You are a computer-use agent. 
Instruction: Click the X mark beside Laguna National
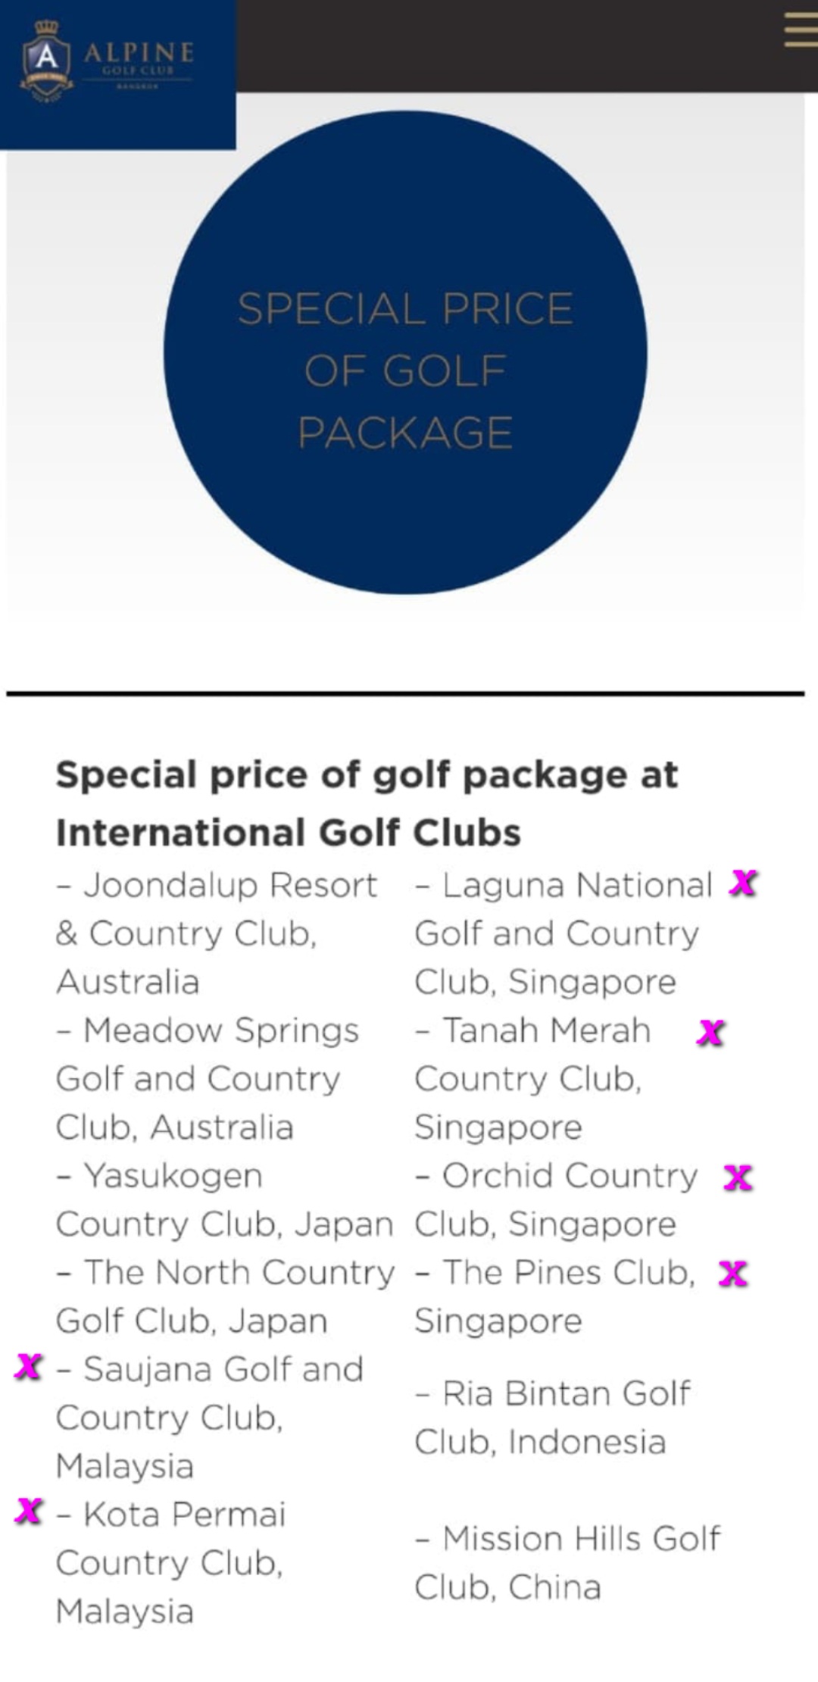click(743, 883)
